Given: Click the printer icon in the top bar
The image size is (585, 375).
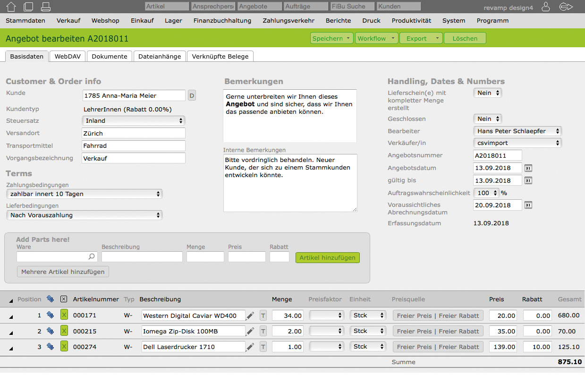Looking at the screenshot, I should [45, 7].
